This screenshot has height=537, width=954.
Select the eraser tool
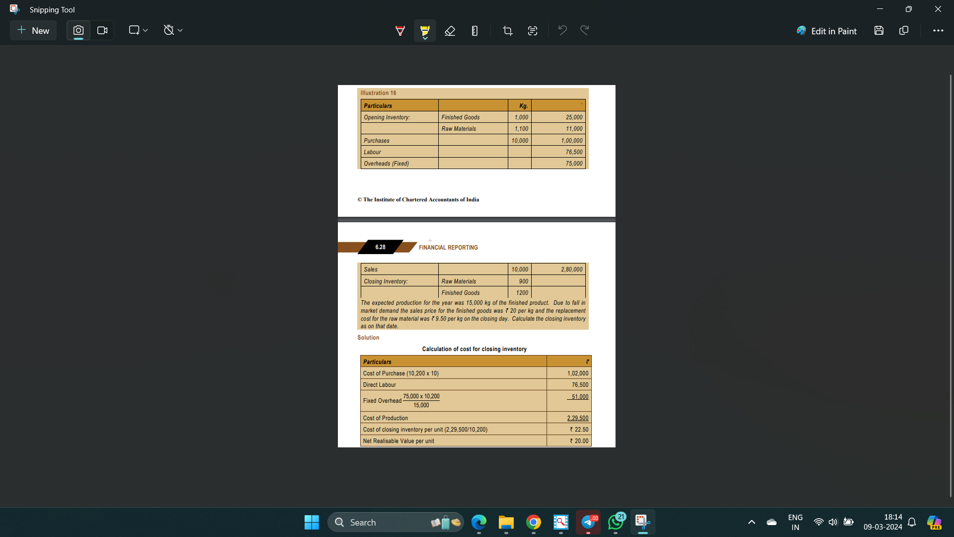coord(450,31)
